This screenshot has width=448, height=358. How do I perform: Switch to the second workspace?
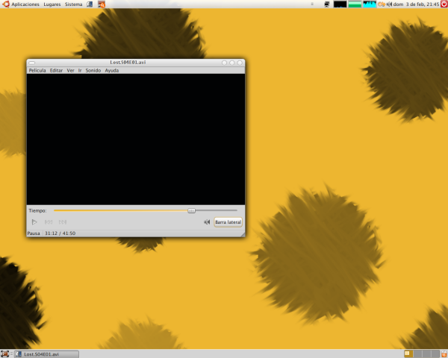417,354
